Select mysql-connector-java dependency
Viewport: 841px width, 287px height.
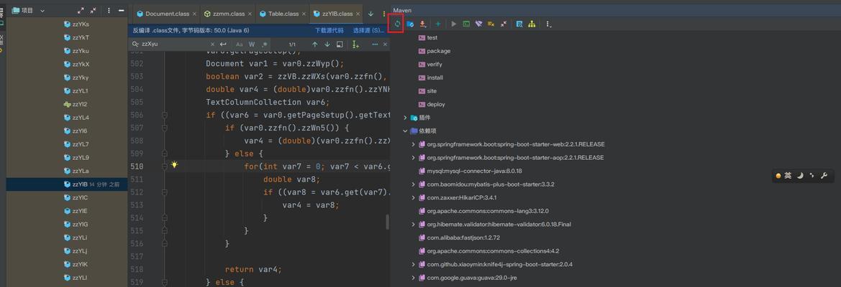pos(470,171)
